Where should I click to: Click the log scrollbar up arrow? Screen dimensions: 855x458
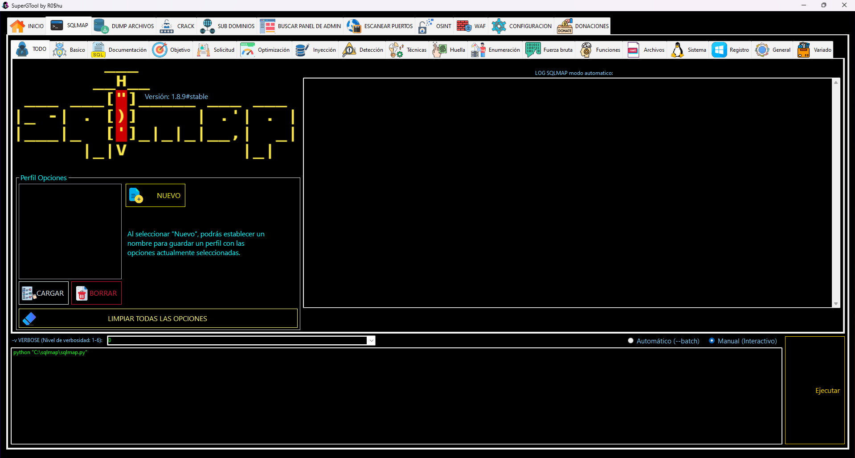pos(836,83)
